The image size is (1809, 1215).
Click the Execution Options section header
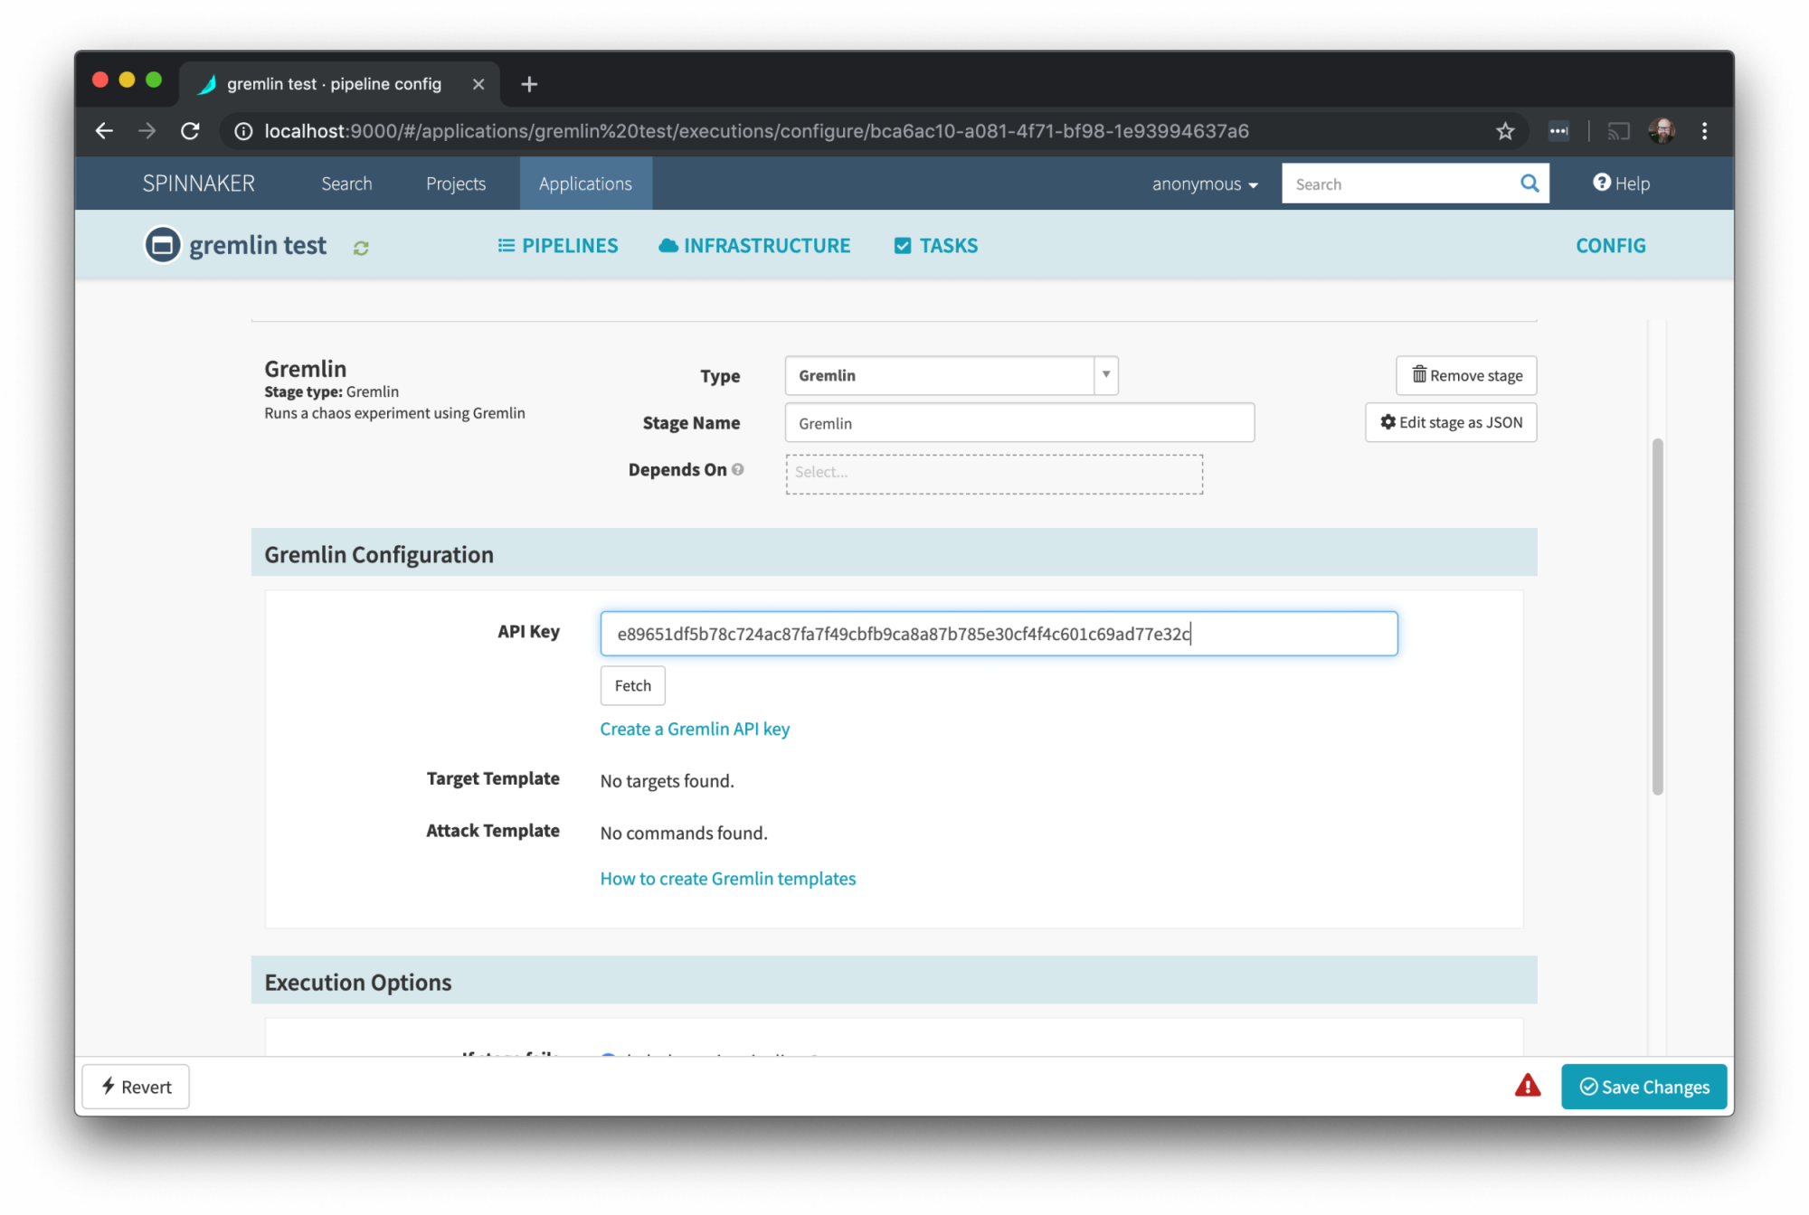pos(894,981)
